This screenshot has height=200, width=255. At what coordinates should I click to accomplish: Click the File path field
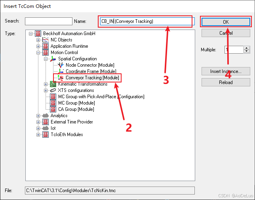coord(110,191)
